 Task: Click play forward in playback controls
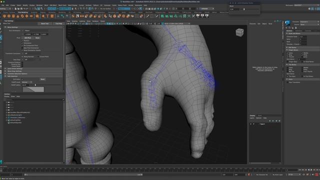(x=311, y=170)
